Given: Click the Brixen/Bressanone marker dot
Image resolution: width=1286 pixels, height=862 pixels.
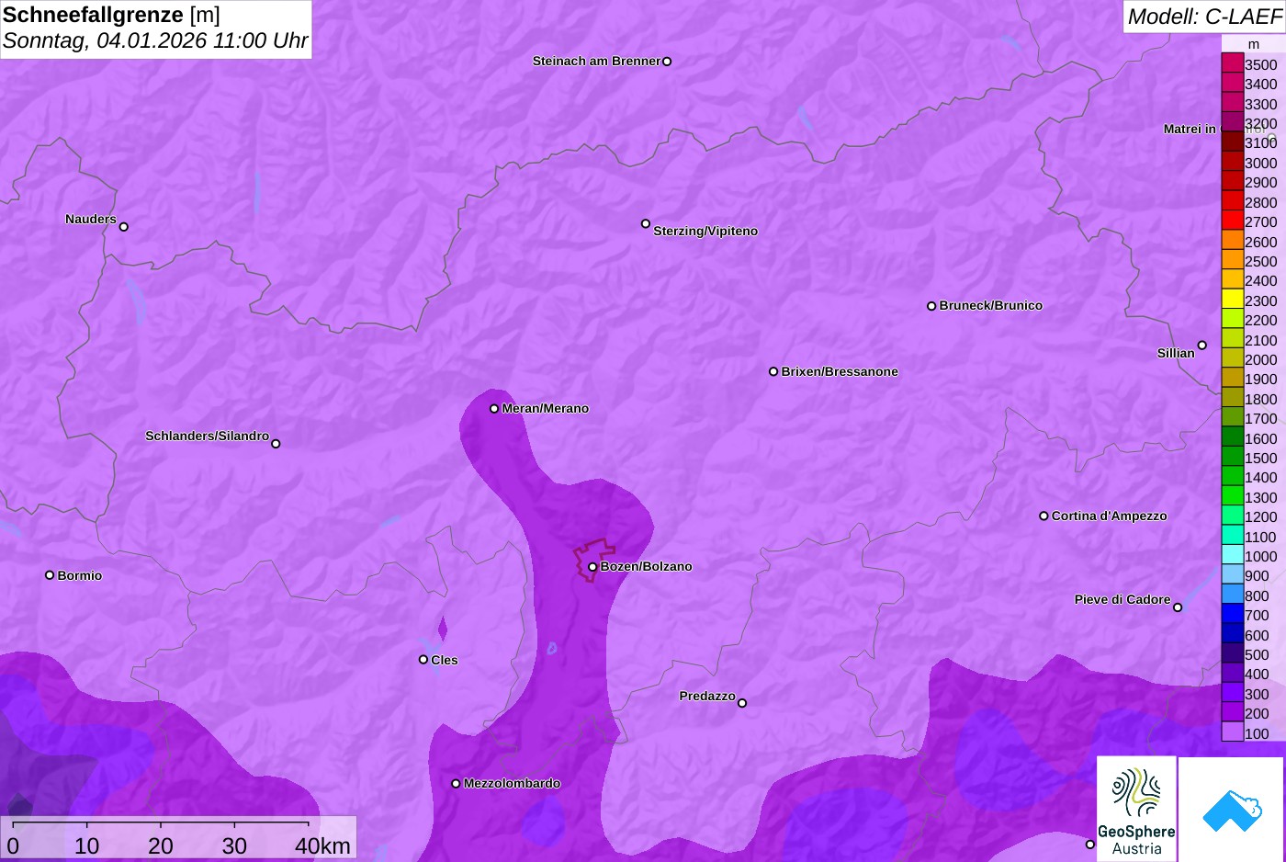Looking at the screenshot, I should pyautogui.click(x=773, y=371).
